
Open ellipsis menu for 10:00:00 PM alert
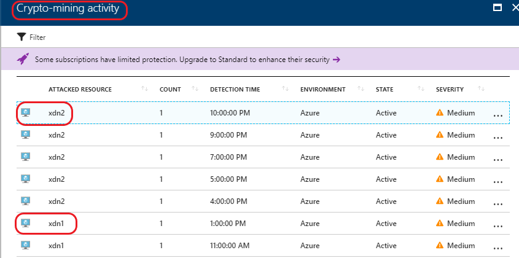pyautogui.click(x=498, y=115)
